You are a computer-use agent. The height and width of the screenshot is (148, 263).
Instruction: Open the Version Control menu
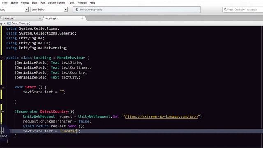coord(57,3)
